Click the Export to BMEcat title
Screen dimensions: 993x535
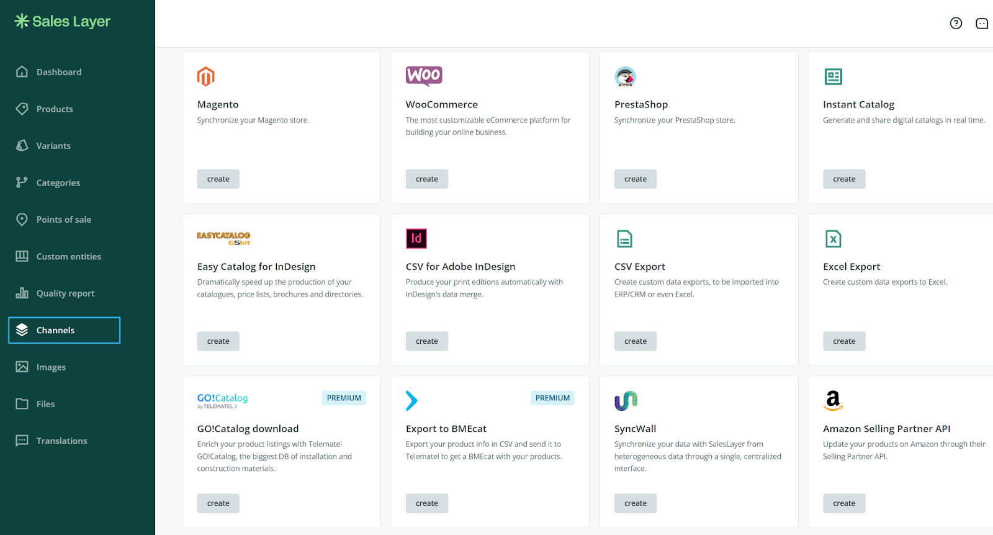446,429
